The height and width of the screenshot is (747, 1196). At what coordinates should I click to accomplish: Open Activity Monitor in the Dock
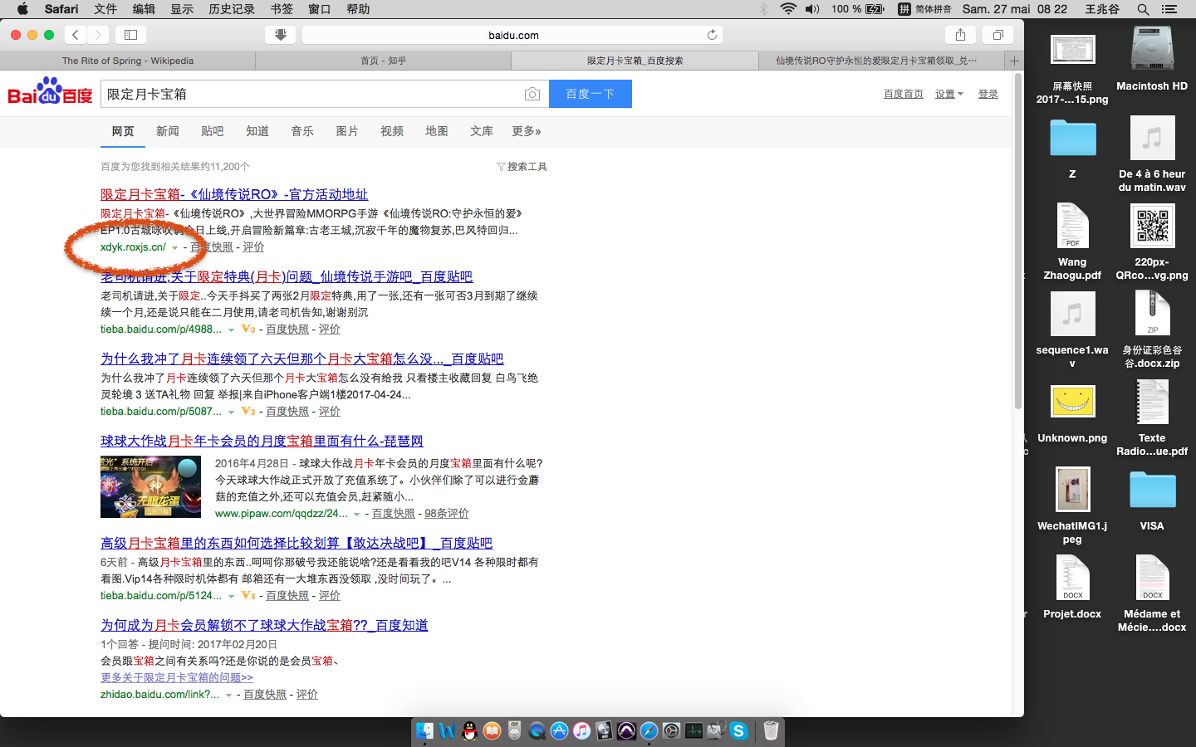pyautogui.click(x=694, y=730)
